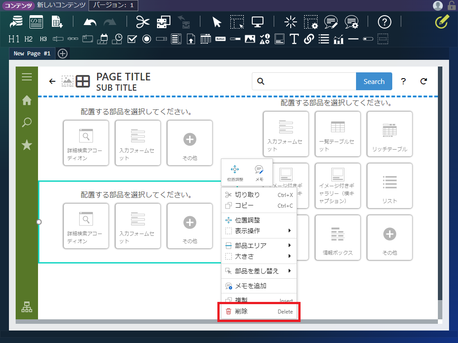Click the grayed redo arrow
Screen dimensions: 458x343
(110, 22)
